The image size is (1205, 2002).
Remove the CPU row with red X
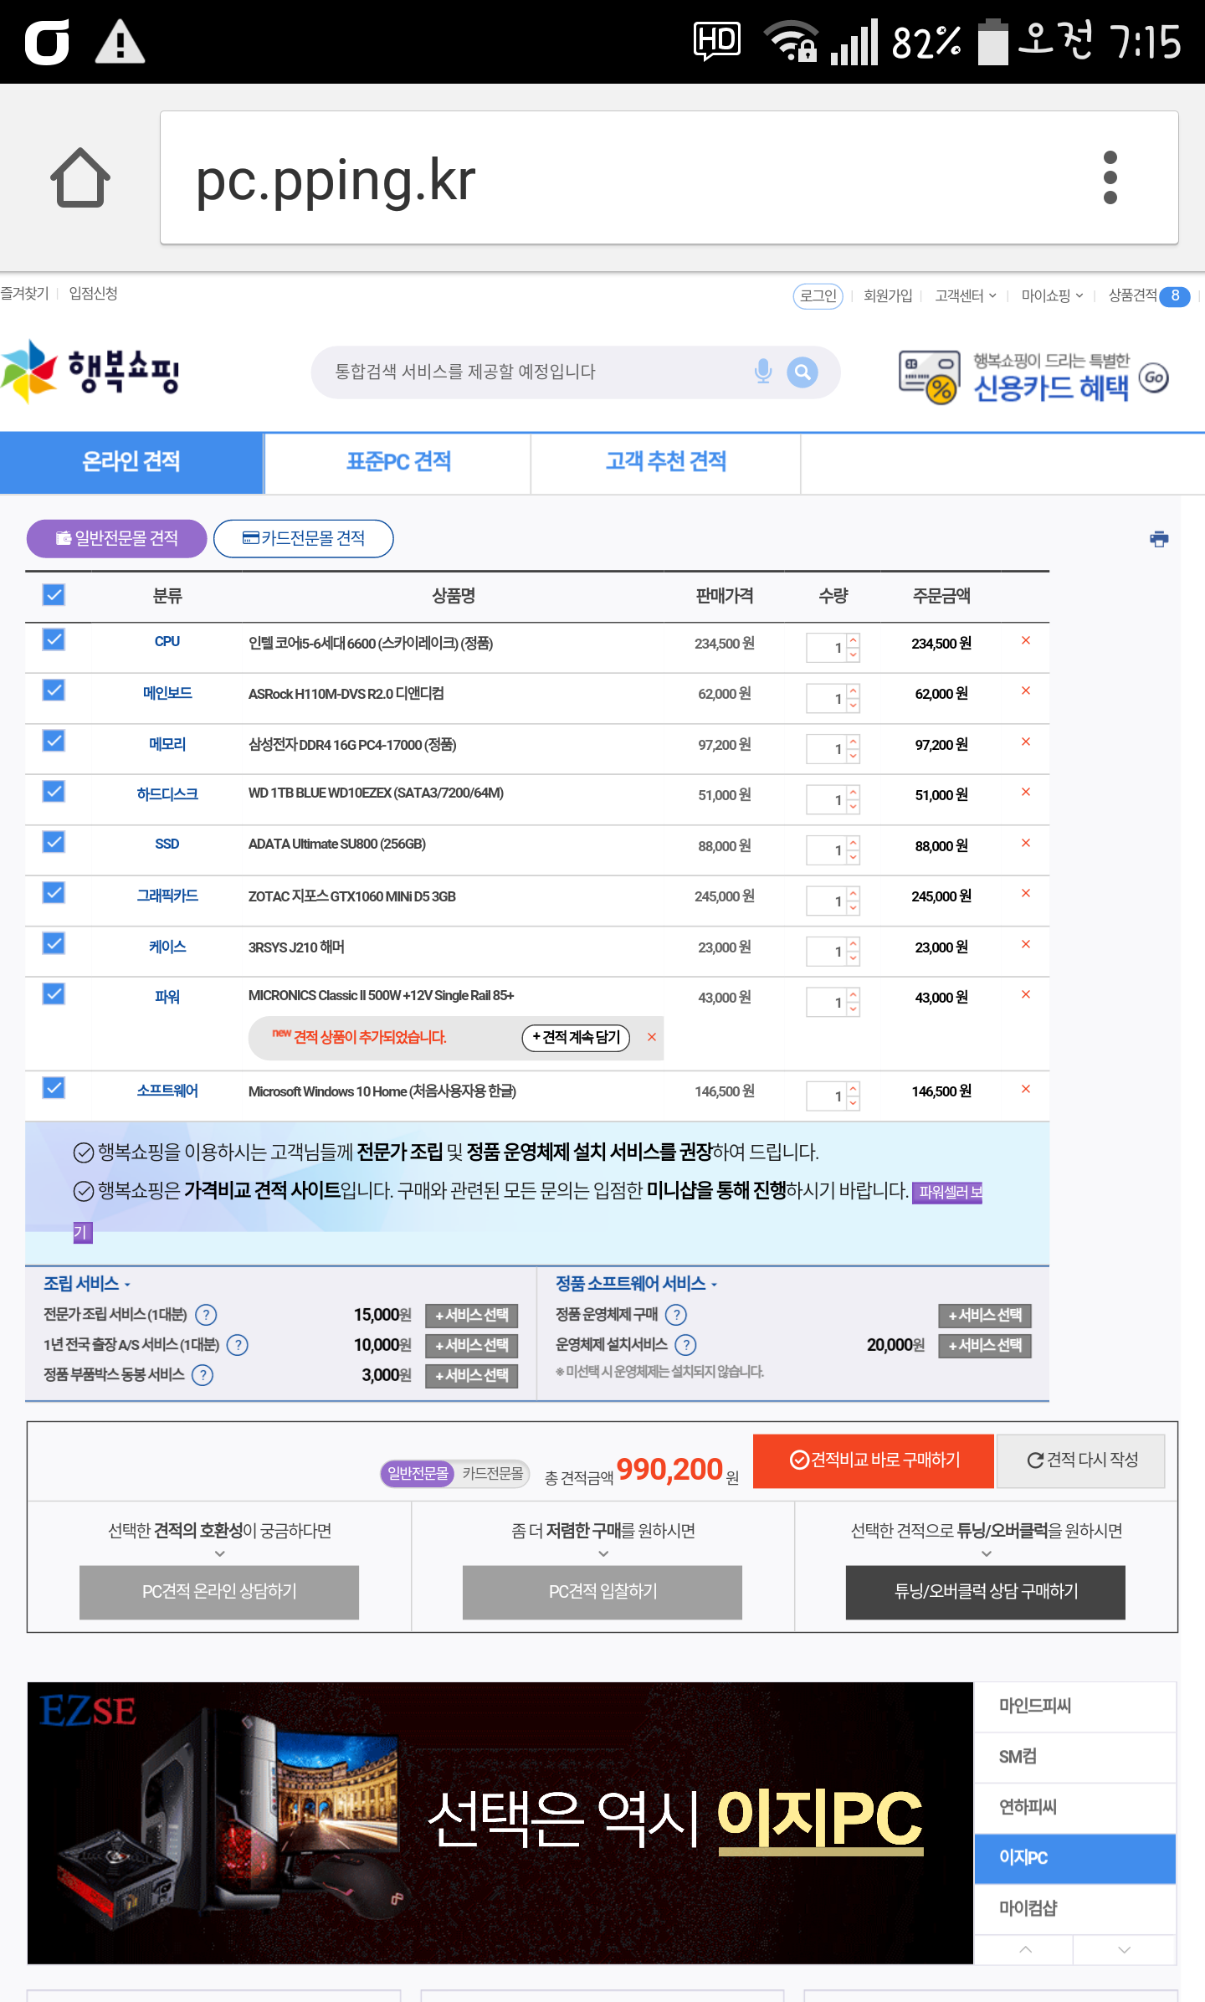pos(1025,641)
